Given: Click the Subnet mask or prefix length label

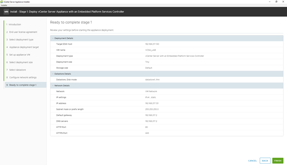Looking at the screenshot, I should (x=70, y=109).
